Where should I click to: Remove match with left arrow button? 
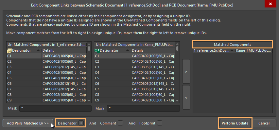click(186, 97)
